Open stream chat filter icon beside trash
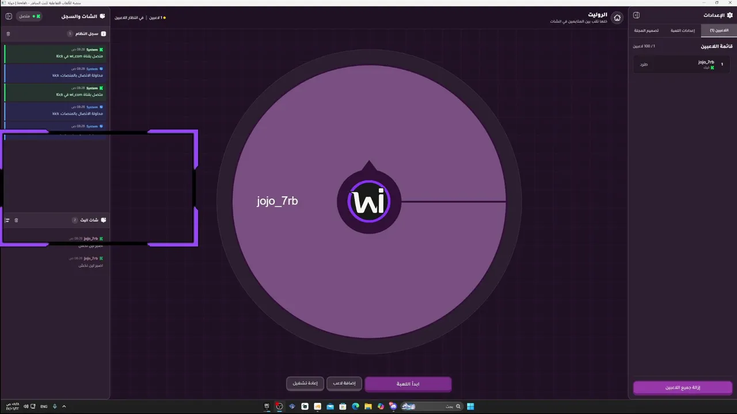 pos(7,220)
